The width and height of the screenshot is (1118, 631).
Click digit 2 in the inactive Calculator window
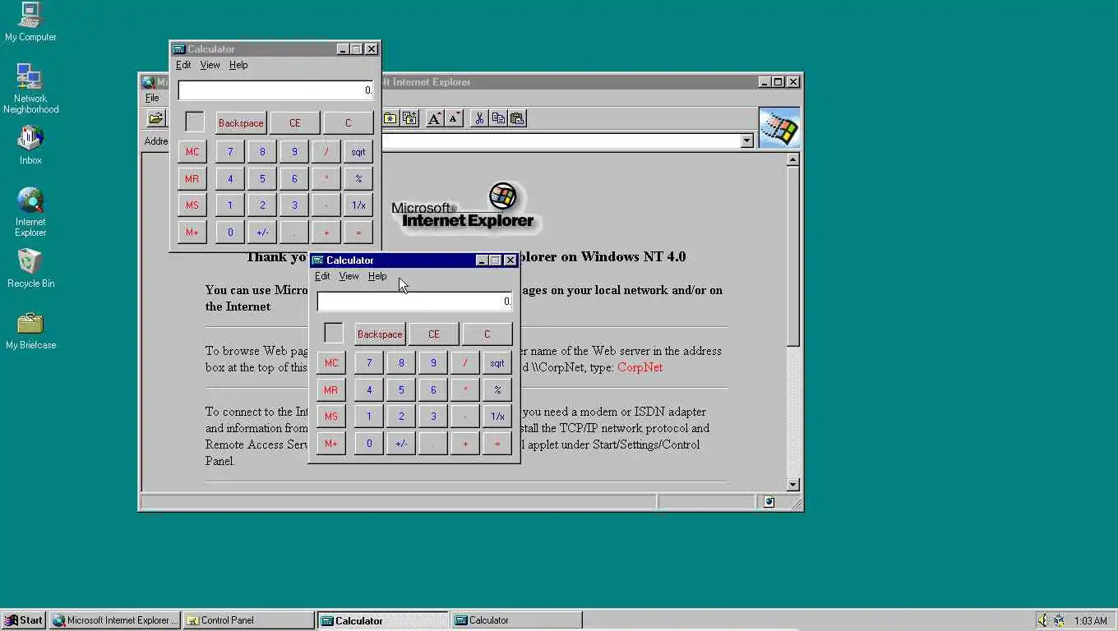click(262, 205)
